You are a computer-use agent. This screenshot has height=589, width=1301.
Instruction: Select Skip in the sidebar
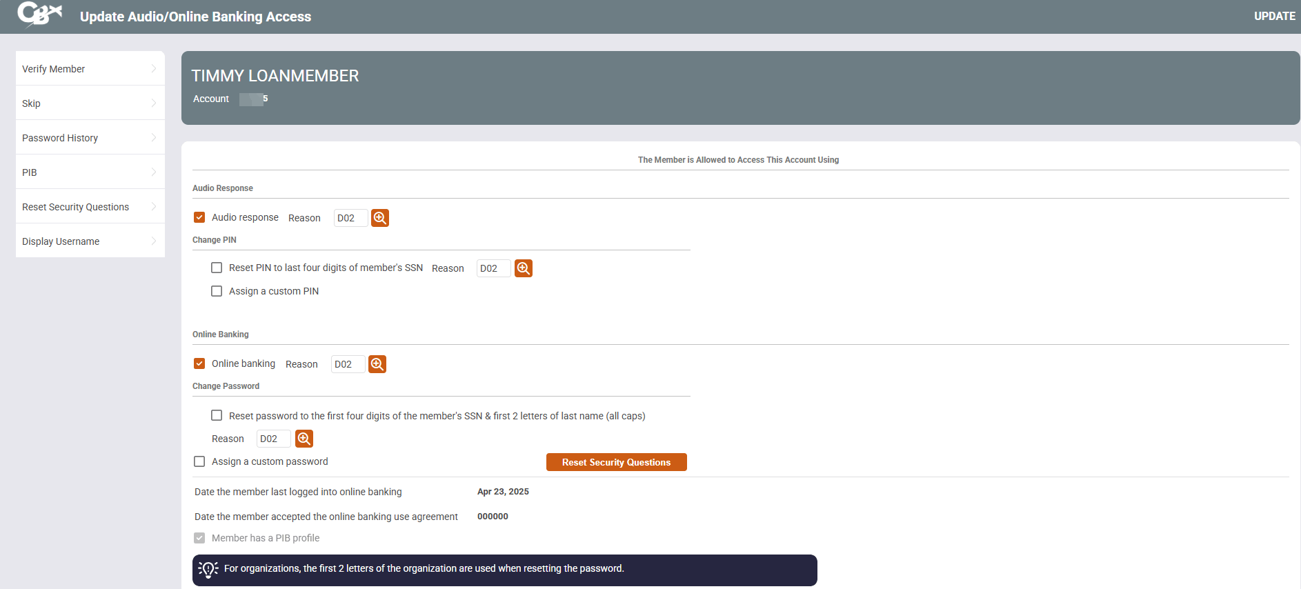click(x=90, y=103)
